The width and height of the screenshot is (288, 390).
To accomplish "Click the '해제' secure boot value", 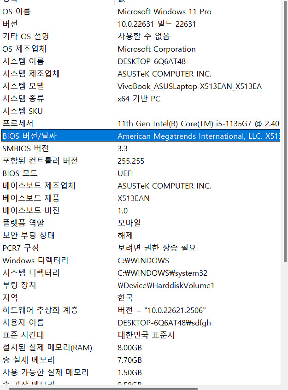I will [125, 235].
